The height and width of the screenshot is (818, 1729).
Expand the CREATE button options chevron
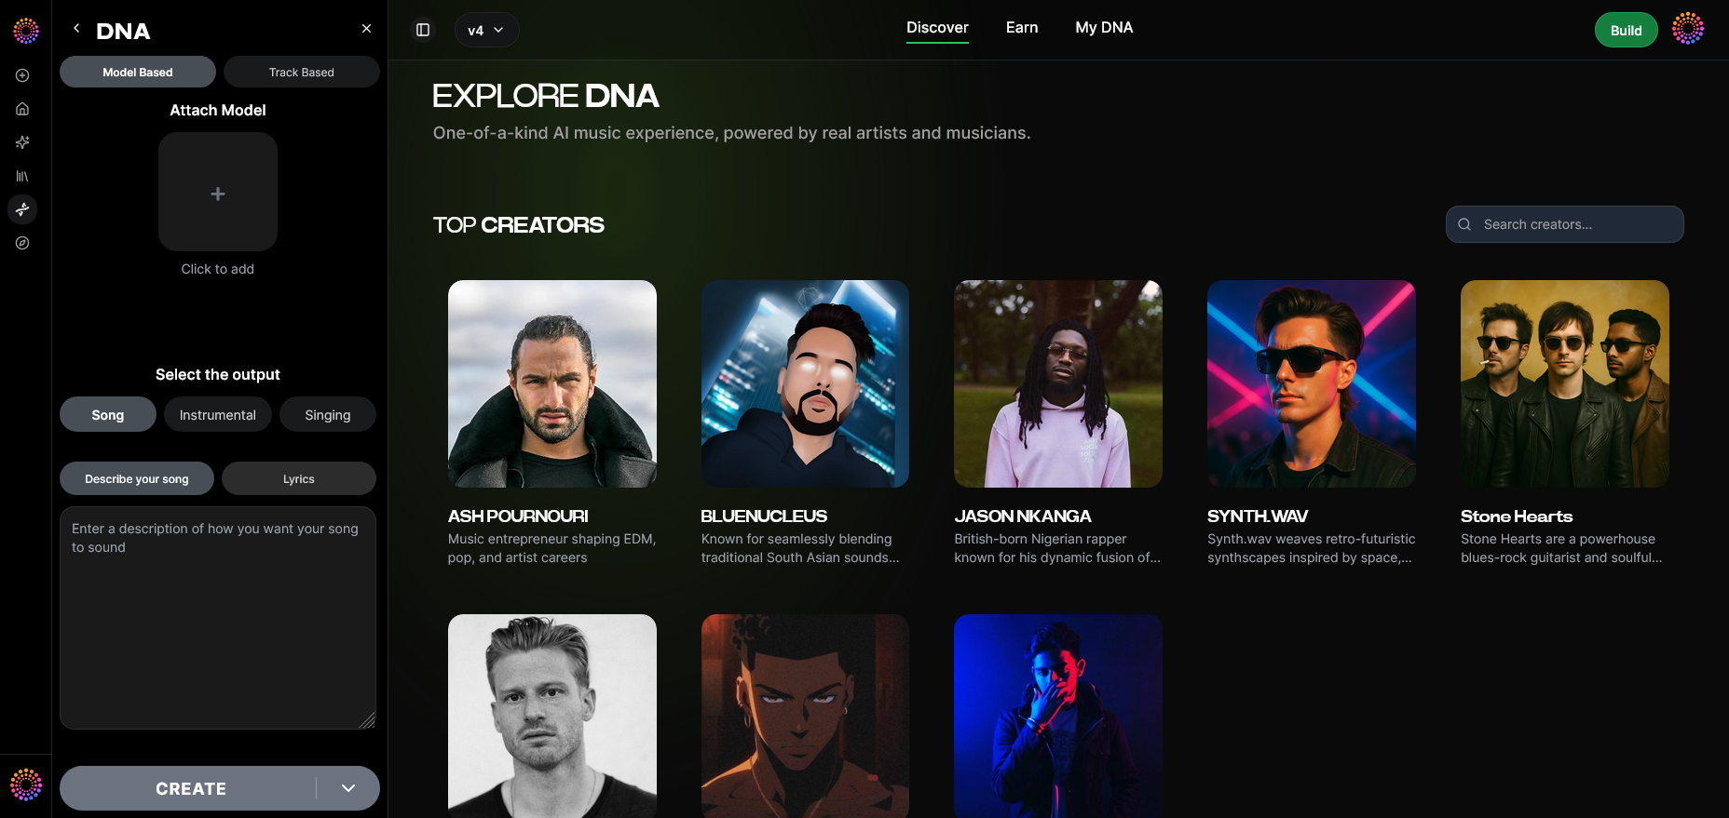click(x=348, y=788)
